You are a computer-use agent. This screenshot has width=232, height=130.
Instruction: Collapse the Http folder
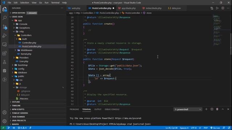14,31
